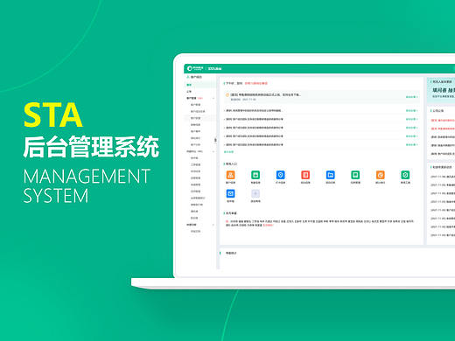Image resolution: width=455 pixels, height=341 pixels.
Task: Click the gray plus add-shortcut tile
Action: [x=255, y=193]
